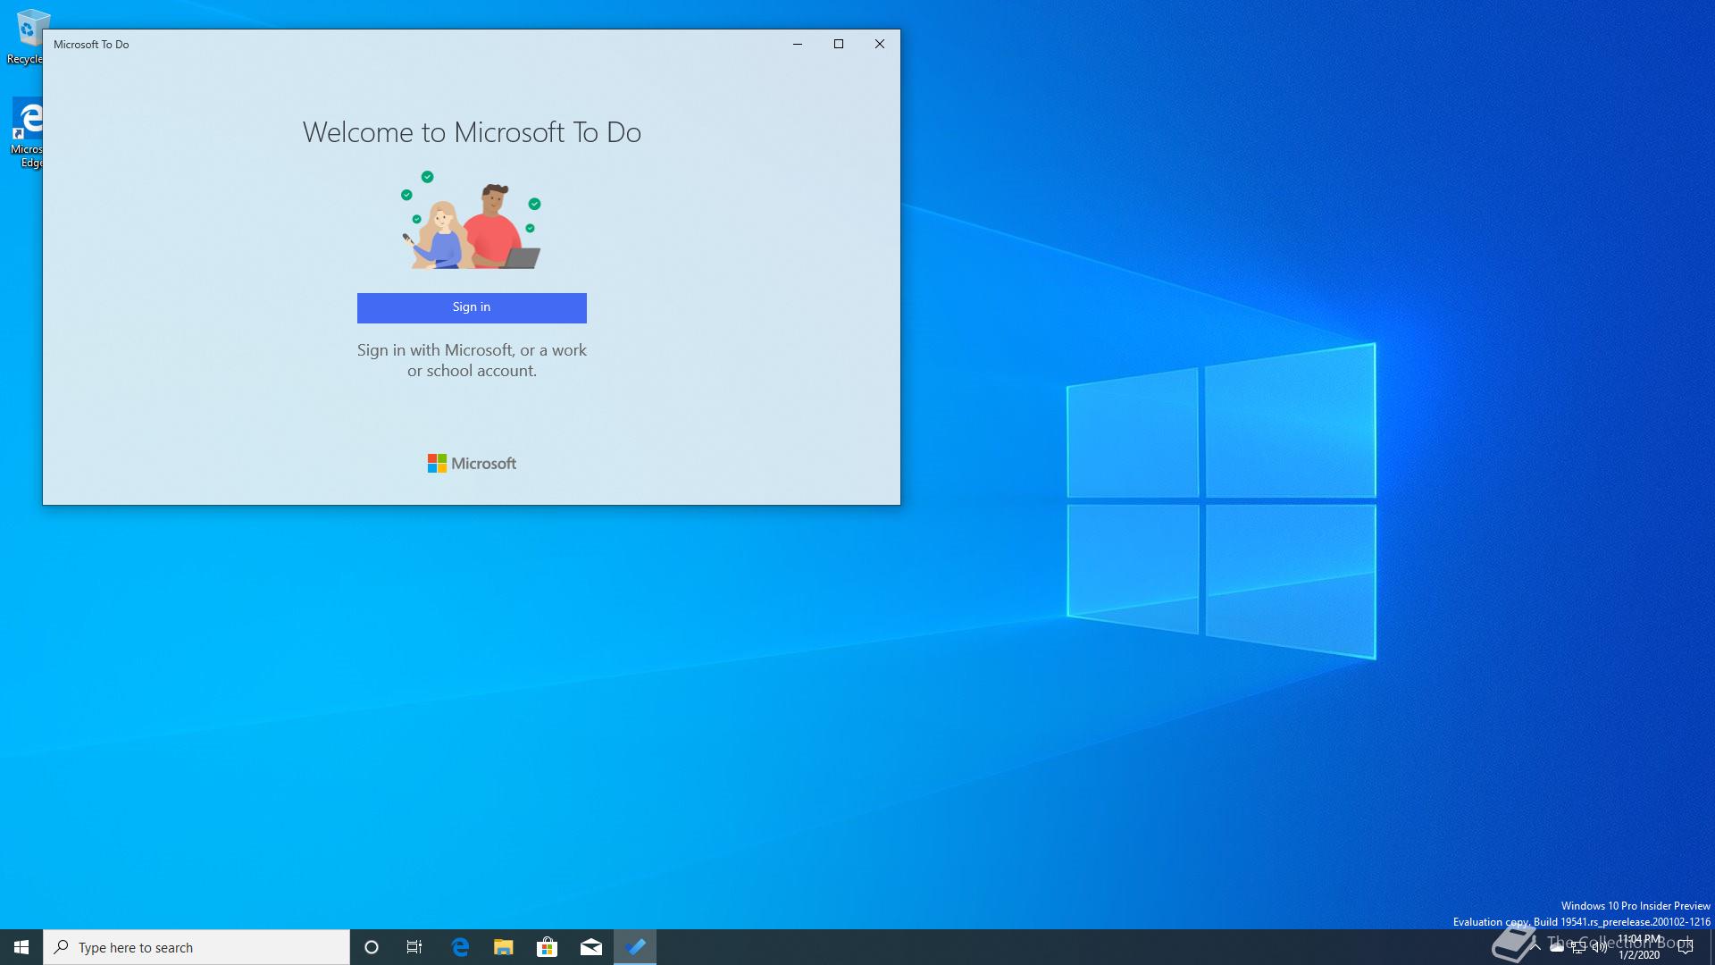
Task: Click the Welcome to Microsoft To Do heading
Action: pos(472,132)
